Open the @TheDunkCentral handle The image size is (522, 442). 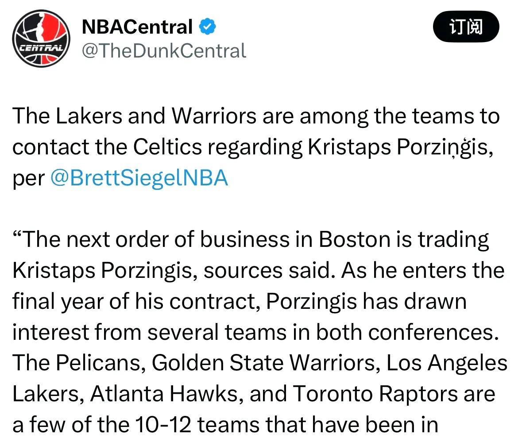tap(164, 50)
